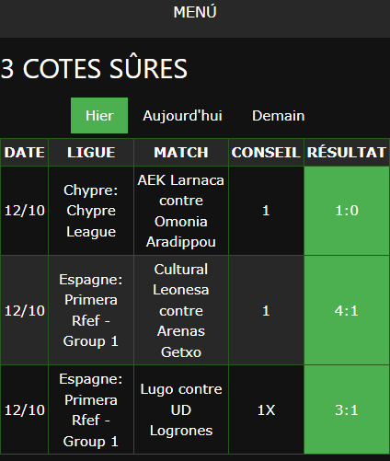Open AEK Larnaca contre Omonia Aradippou match
390x461 pixels.
(181, 211)
